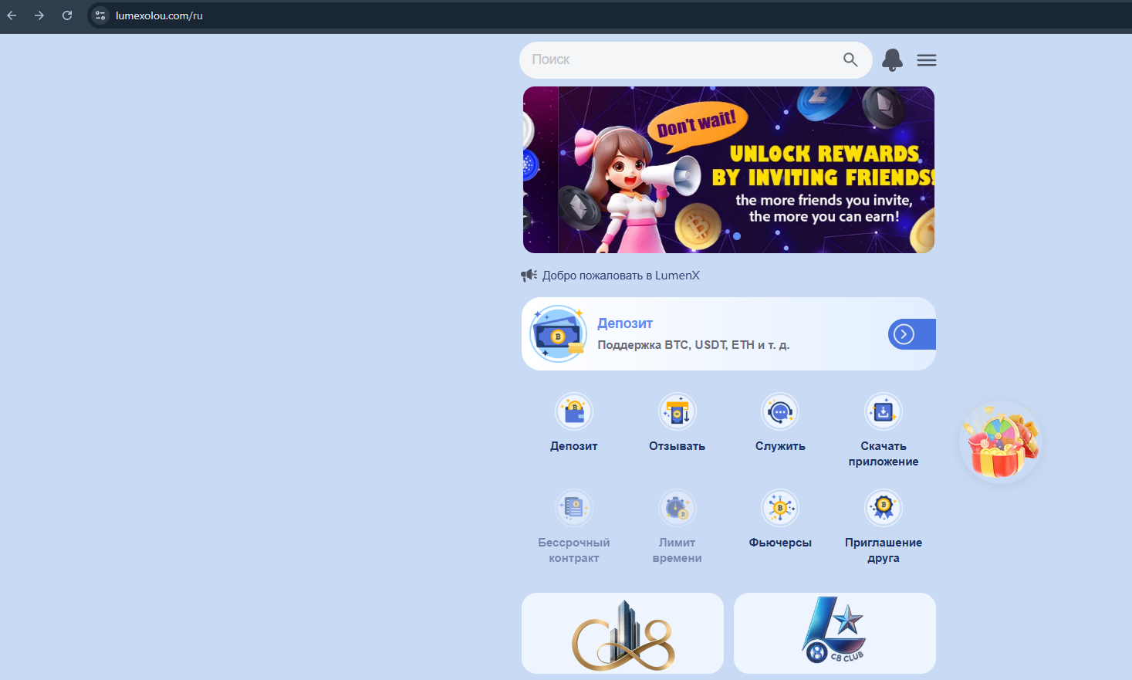This screenshot has height=680, width=1132.
Task: Click the Поддержка BTC, USDT, ETH text
Action: [x=694, y=345]
